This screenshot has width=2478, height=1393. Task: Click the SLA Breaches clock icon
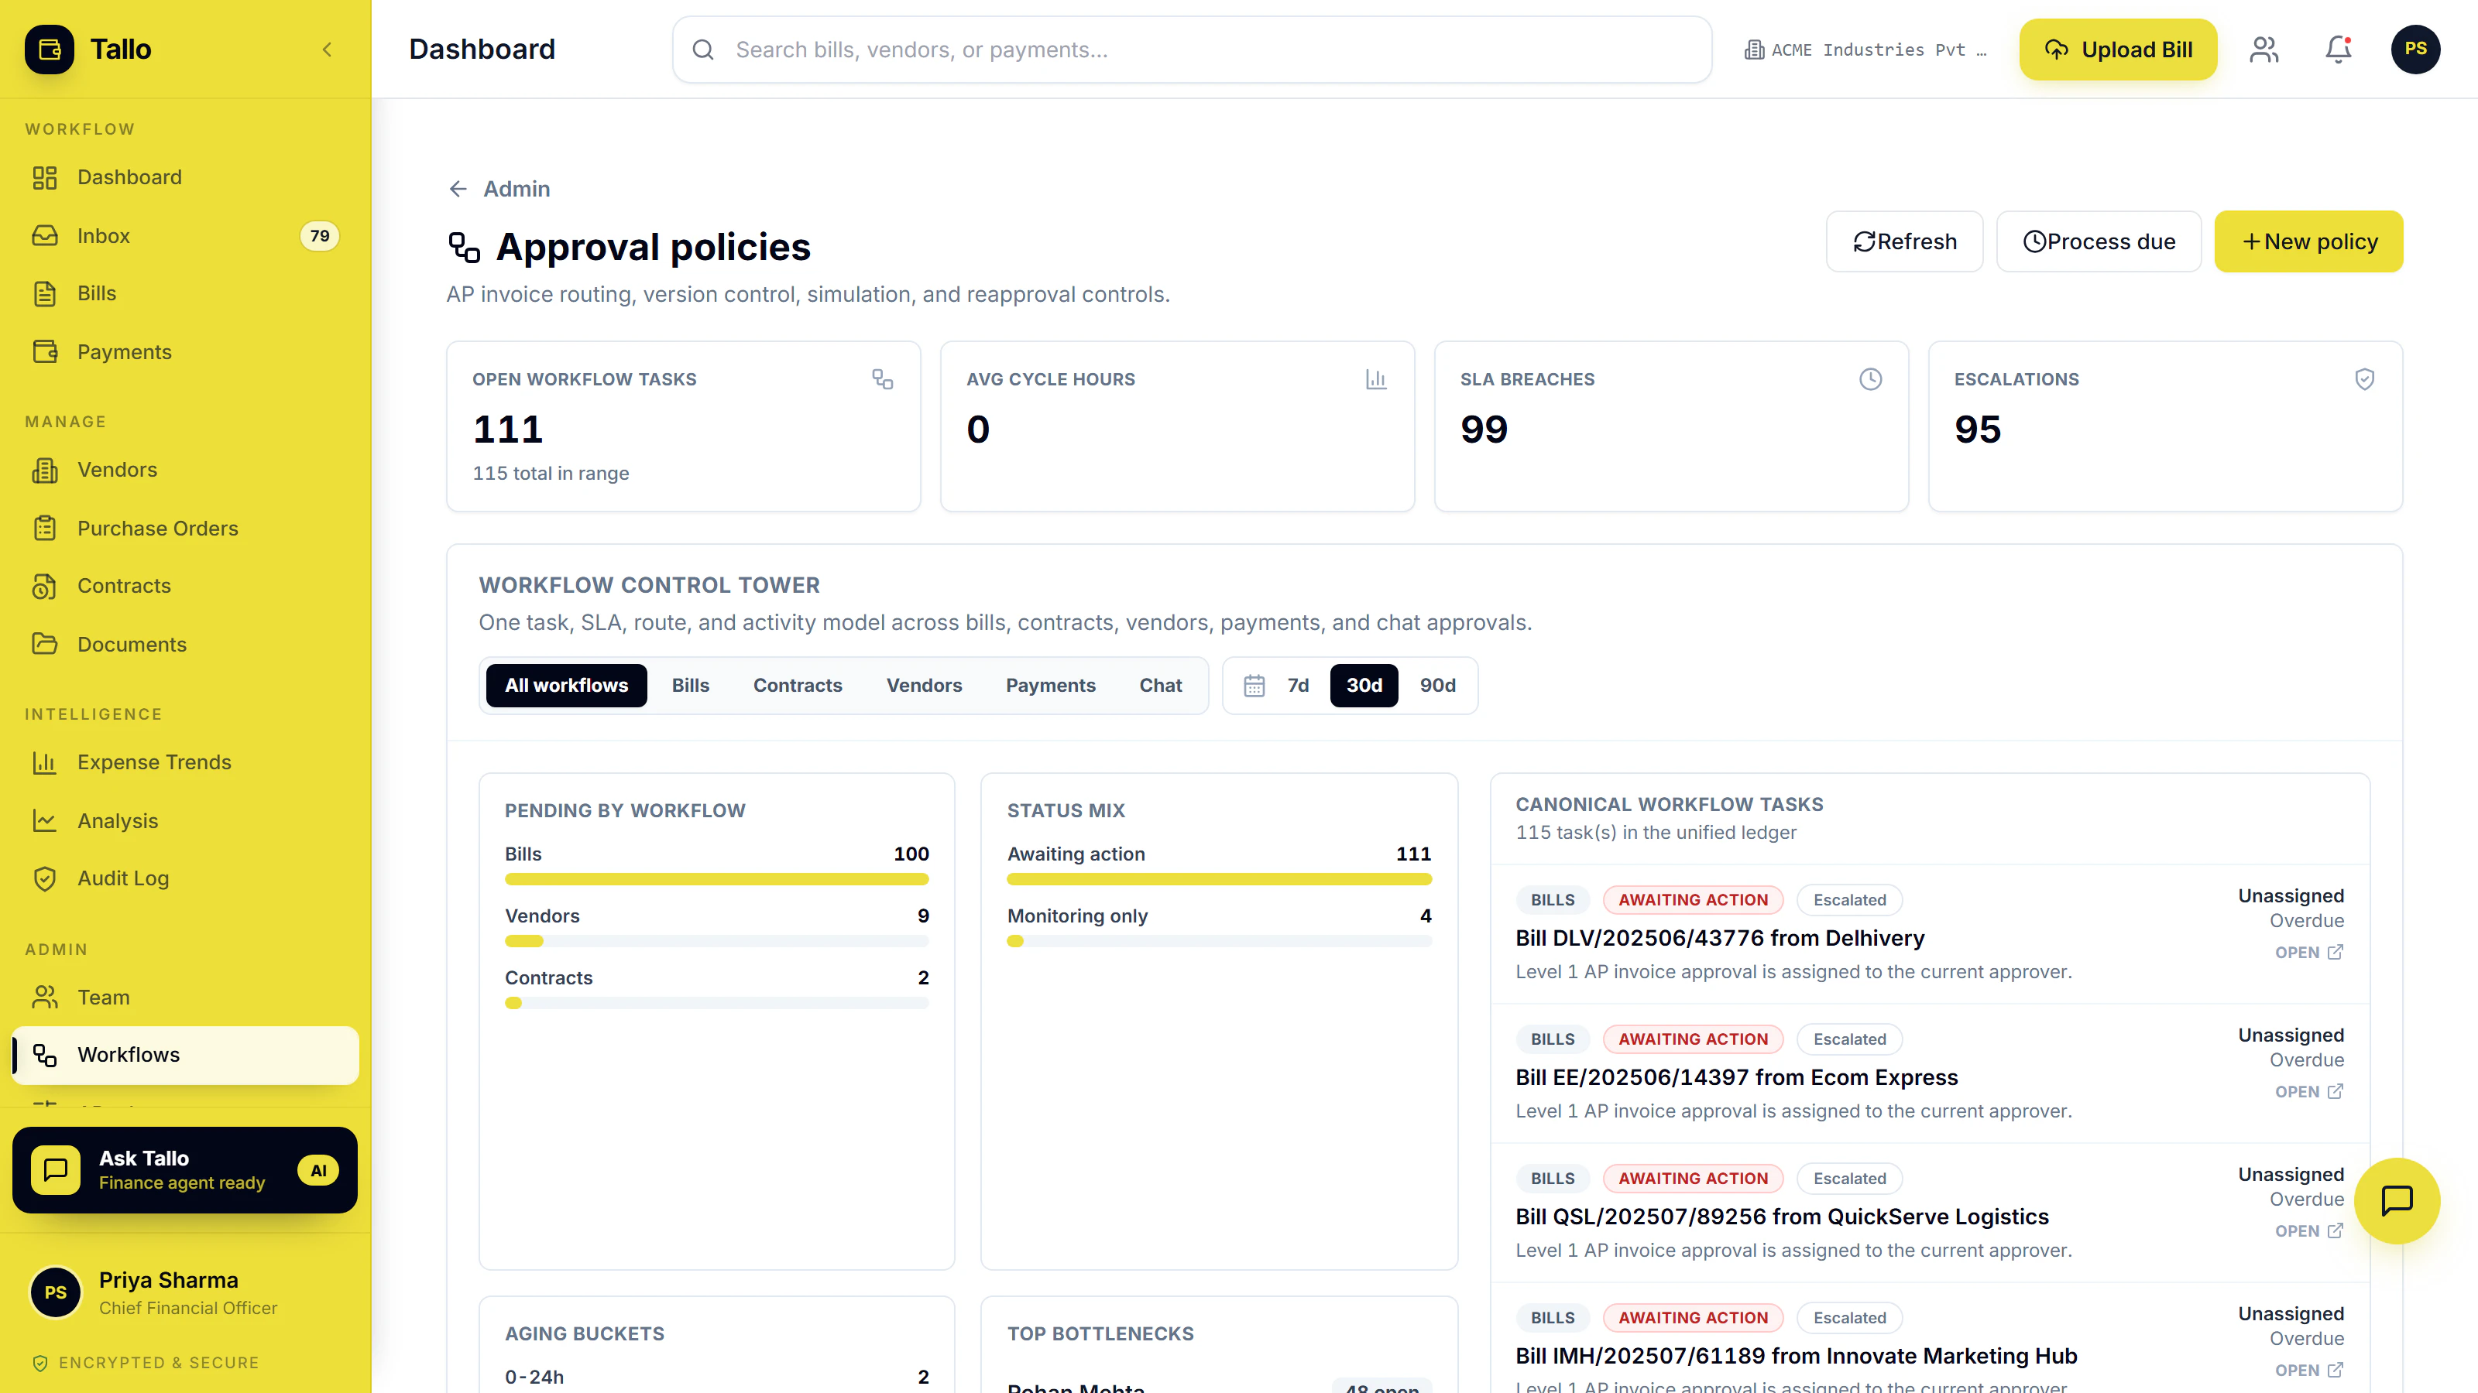[1871, 378]
